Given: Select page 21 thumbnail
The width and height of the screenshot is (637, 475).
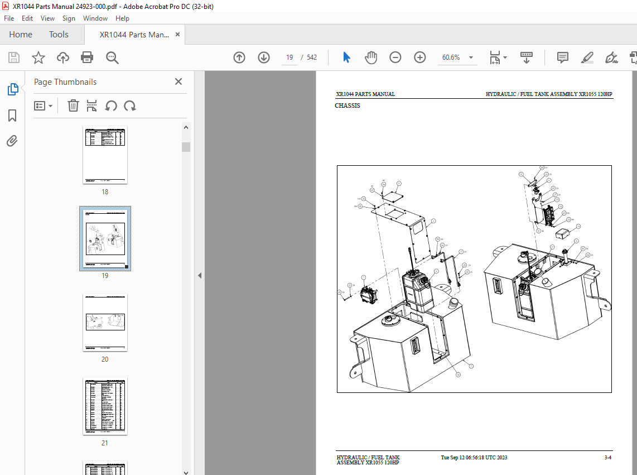Looking at the screenshot, I should point(105,406).
